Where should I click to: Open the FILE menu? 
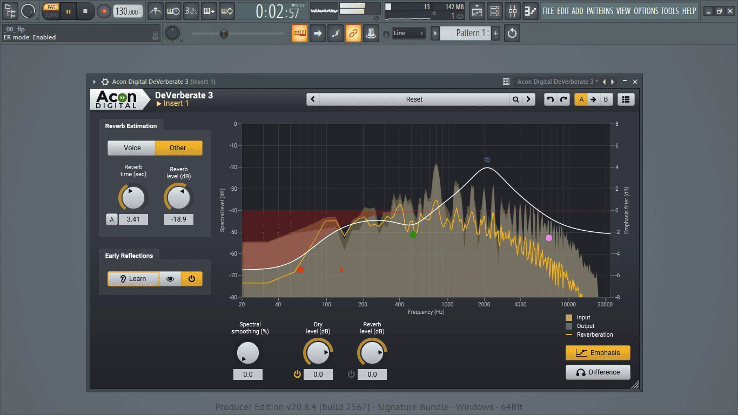click(548, 11)
